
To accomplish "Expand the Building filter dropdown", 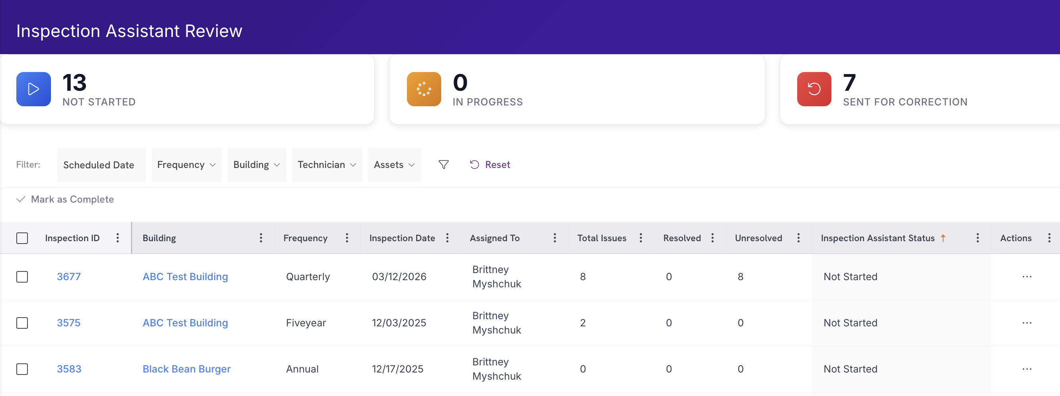I will click(x=257, y=164).
